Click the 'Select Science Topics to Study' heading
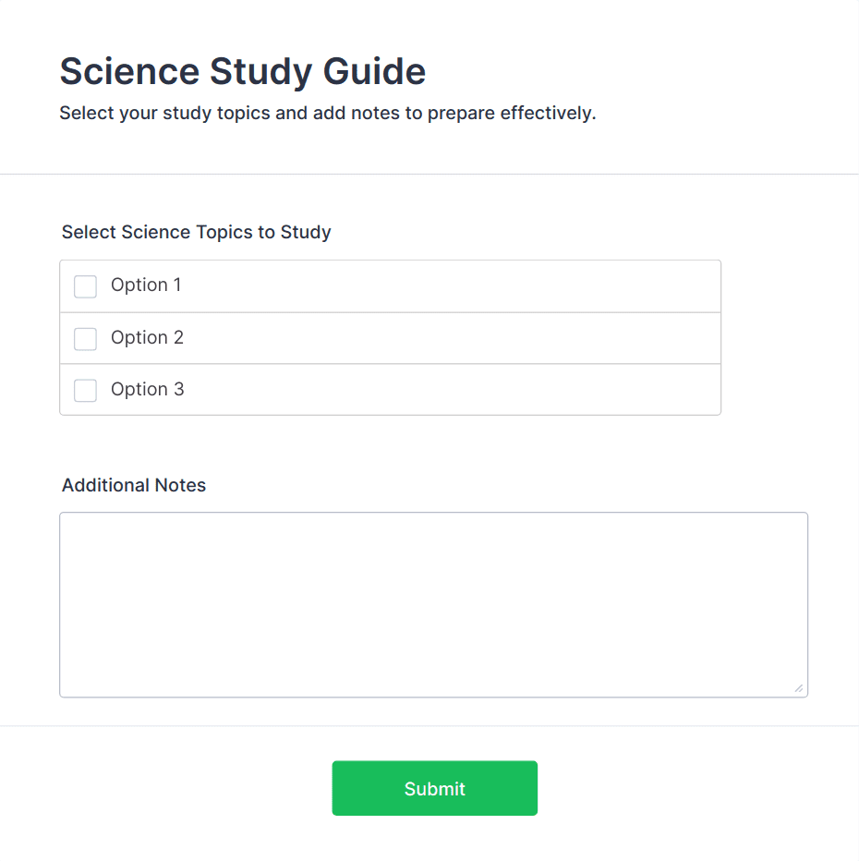The width and height of the screenshot is (859, 861). click(x=196, y=232)
